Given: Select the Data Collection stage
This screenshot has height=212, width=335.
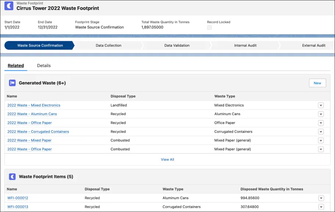Looking at the screenshot, I should click(108, 45).
